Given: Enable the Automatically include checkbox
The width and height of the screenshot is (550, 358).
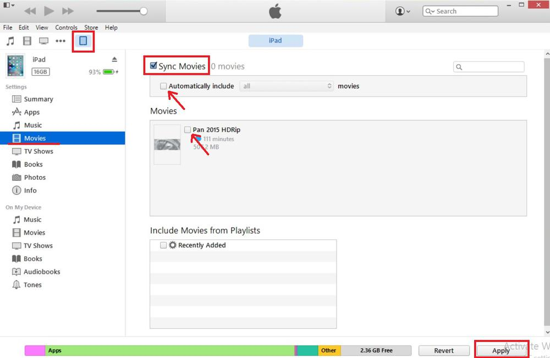Looking at the screenshot, I should [x=163, y=86].
